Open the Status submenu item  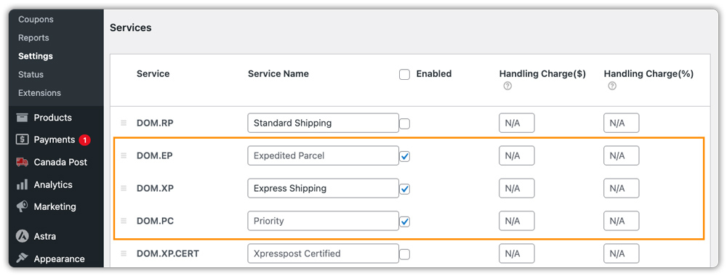31,74
